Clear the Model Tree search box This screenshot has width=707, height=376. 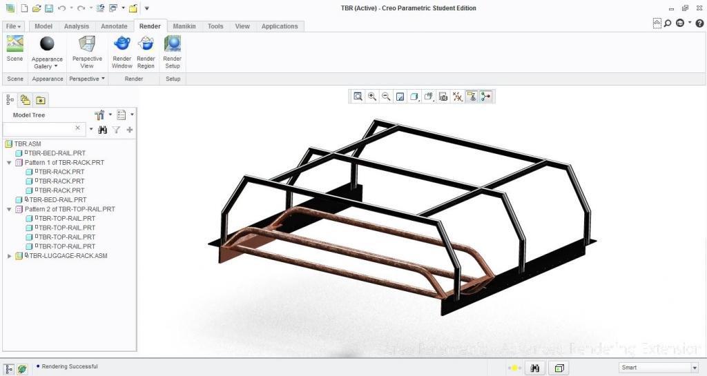(77, 128)
